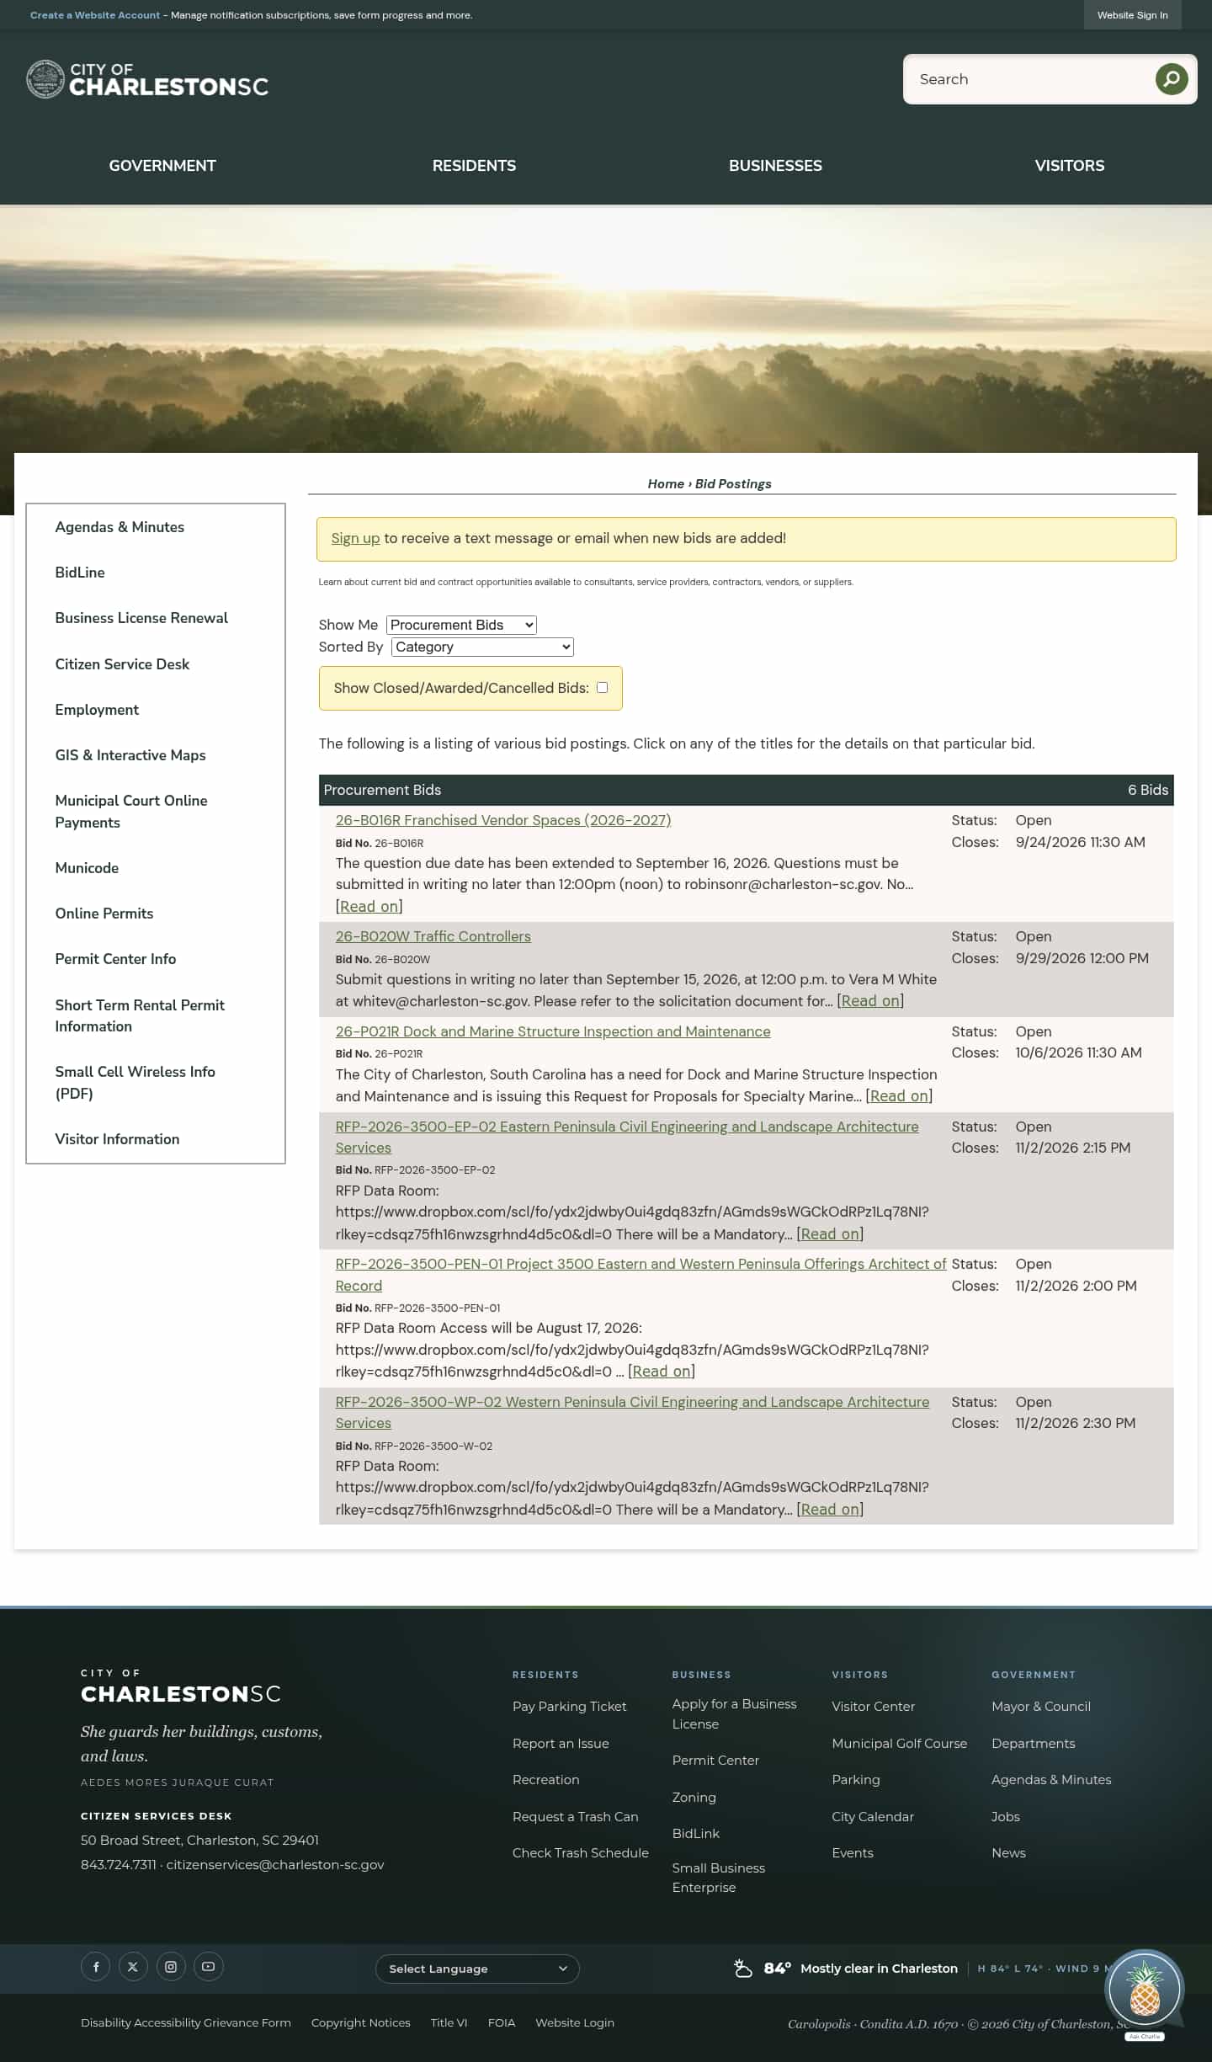The width and height of the screenshot is (1212, 2062).
Task: Open Apply for a Business License footer link
Action: 734,1714
